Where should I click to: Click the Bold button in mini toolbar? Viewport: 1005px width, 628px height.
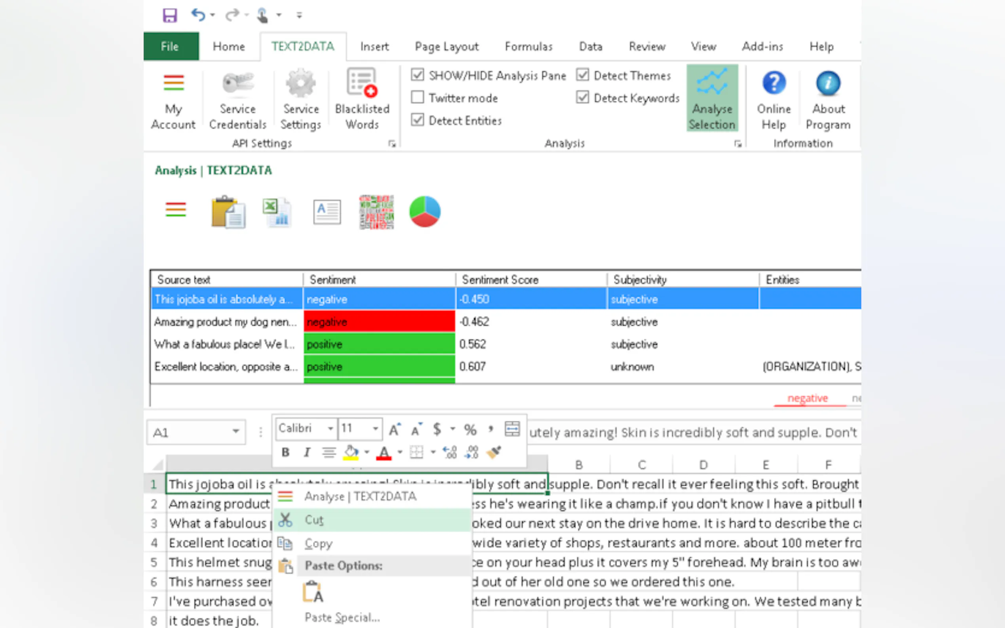pyautogui.click(x=285, y=452)
